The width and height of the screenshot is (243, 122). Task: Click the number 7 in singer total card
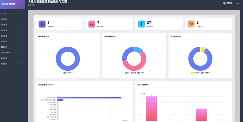click(x=98, y=22)
